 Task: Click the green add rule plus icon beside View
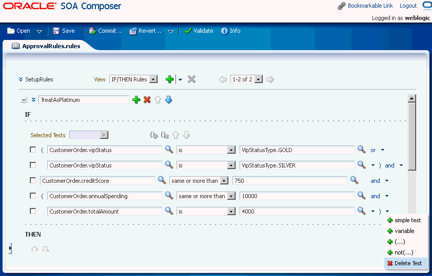click(169, 79)
